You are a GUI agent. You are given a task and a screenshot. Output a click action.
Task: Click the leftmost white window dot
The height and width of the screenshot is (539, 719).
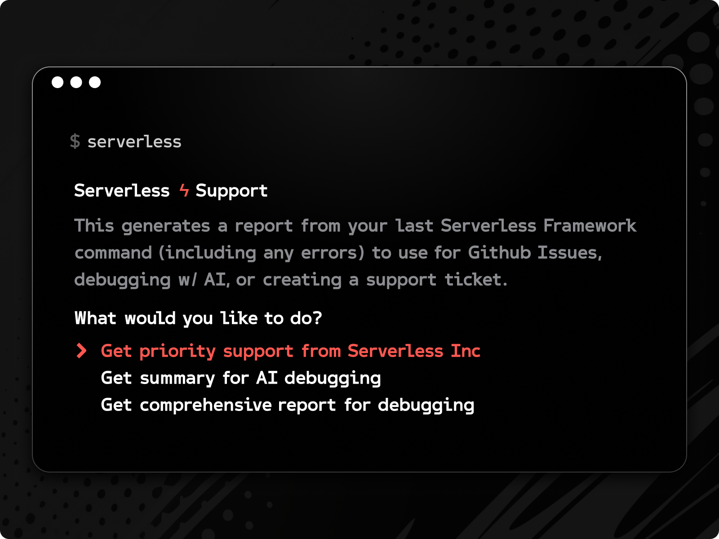pyautogui.click(x=58, y=82)
